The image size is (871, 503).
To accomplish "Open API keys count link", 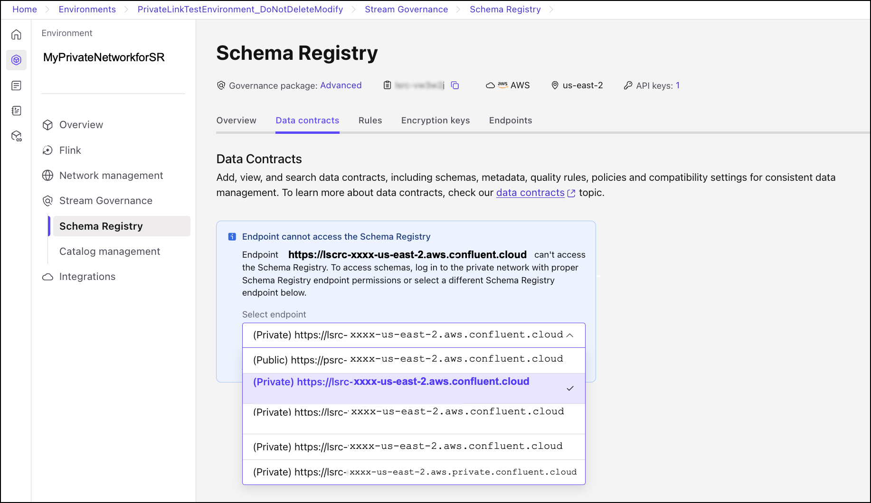I will pos(678,85).
